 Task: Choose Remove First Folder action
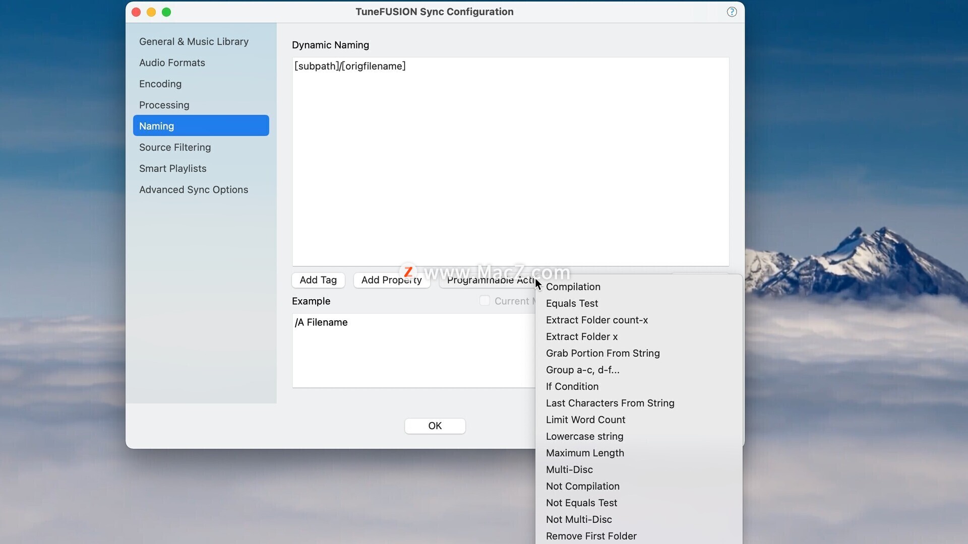click(x=639, y=536)
